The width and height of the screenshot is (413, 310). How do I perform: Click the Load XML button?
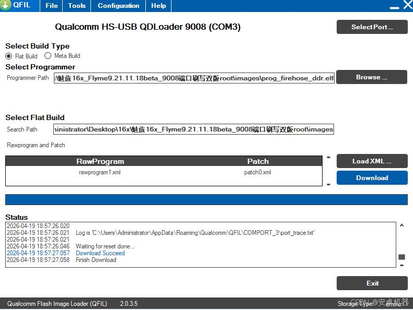(x=372, y=161)
